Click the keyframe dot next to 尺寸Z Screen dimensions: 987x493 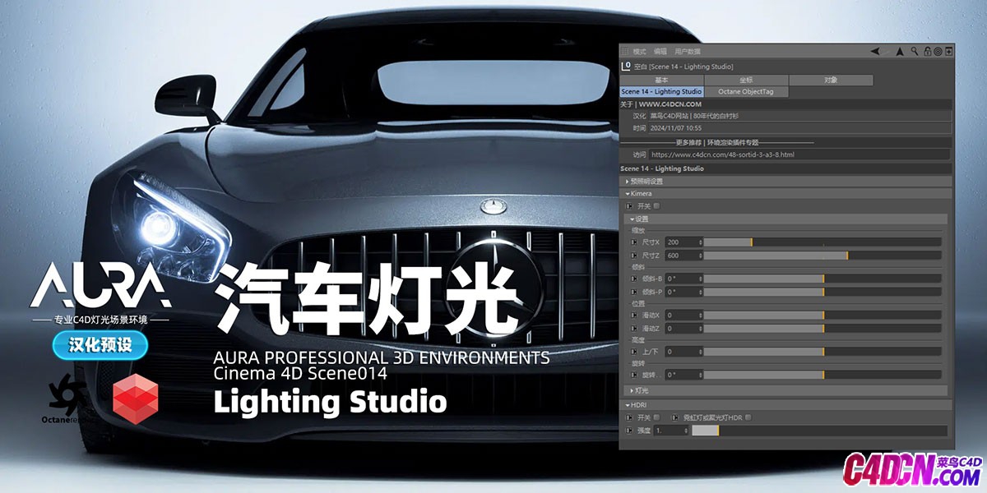[x=634, y=256]
